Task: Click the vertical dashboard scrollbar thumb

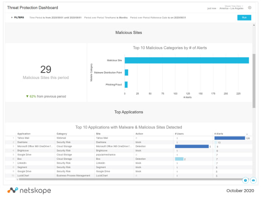Action: click(254, 81)
